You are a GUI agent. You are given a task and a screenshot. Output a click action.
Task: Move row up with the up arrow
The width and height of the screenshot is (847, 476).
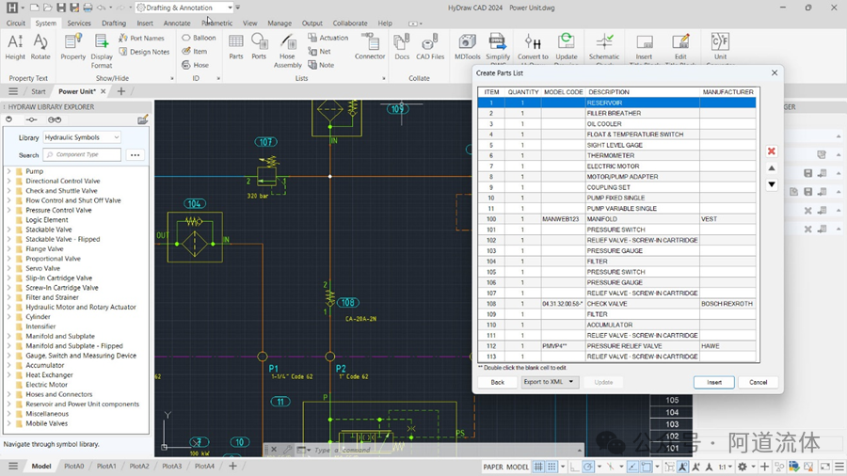pos(772,168)
